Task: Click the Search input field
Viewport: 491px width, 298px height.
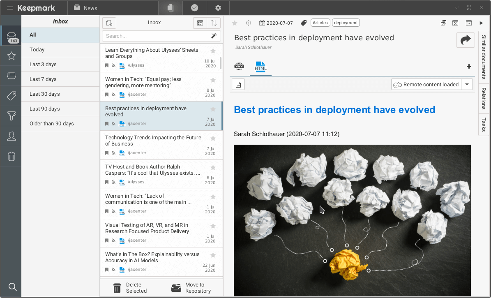Action: pyautogui.click(x=156, y=36)
